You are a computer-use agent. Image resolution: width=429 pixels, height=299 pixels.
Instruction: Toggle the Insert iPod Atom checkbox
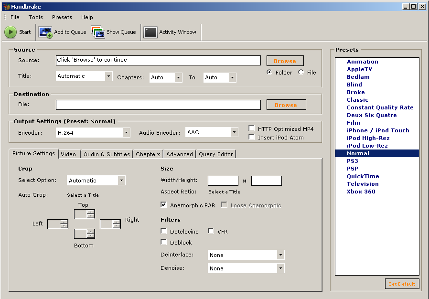(252, 137)
